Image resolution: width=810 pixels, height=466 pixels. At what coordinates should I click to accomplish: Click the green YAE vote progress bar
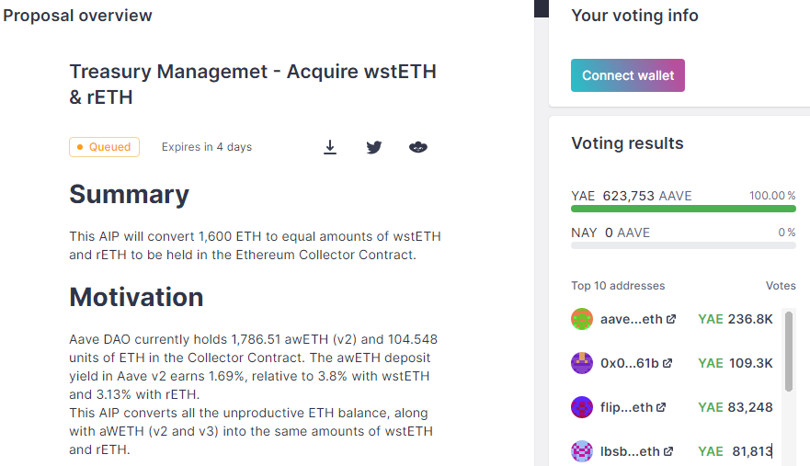[x=683, y=209]
